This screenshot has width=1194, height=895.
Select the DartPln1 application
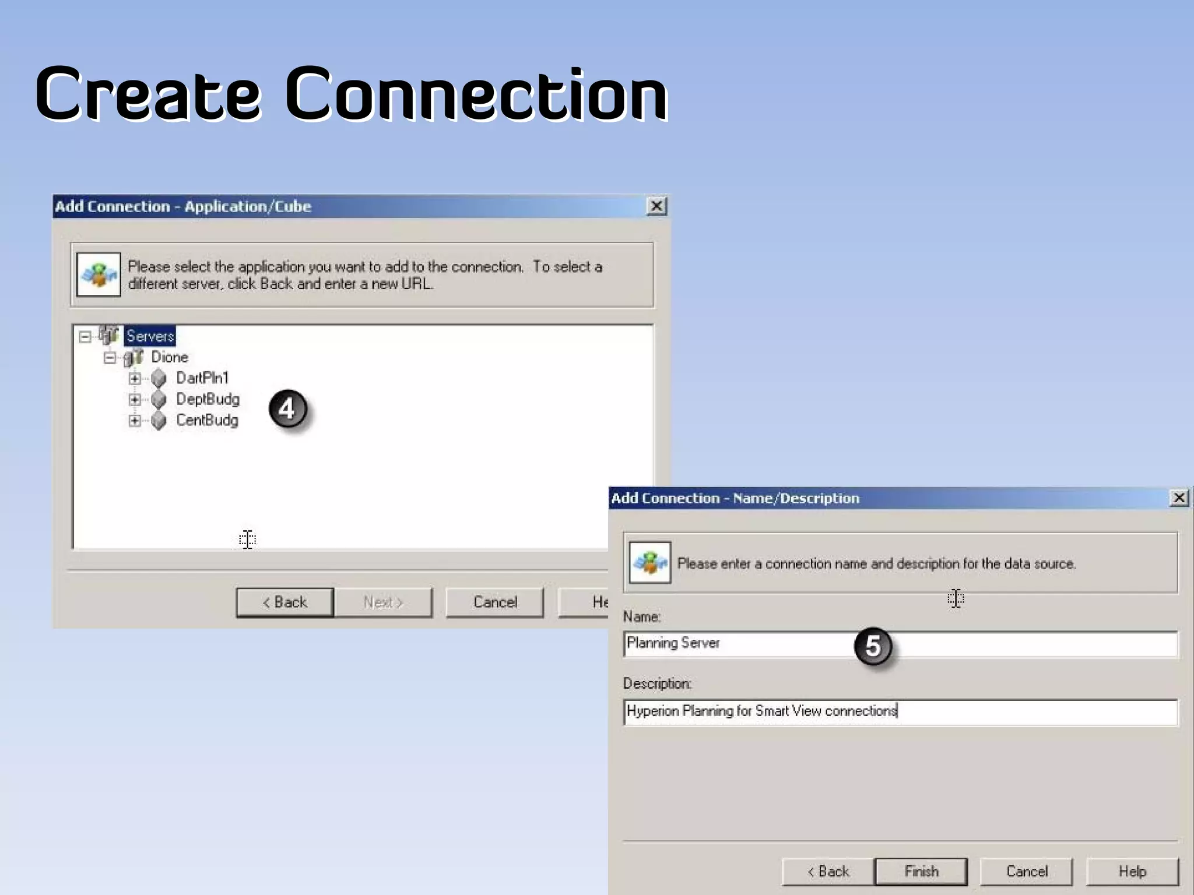pos(202,378)
